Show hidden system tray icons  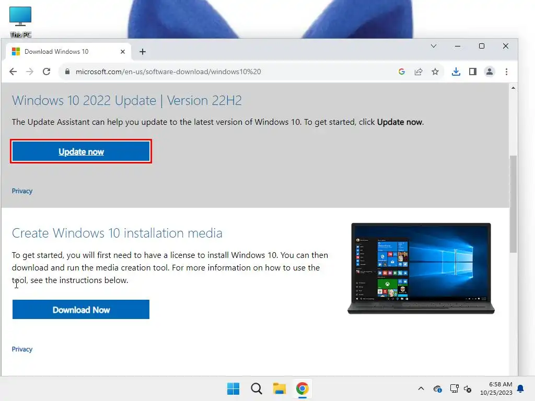[x=421, y=388]
